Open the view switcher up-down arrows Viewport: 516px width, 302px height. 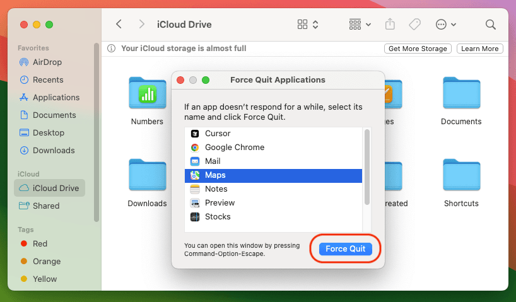tap(315, 25)
